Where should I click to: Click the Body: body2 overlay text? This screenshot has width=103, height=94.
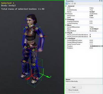click(x=8, y=6)
